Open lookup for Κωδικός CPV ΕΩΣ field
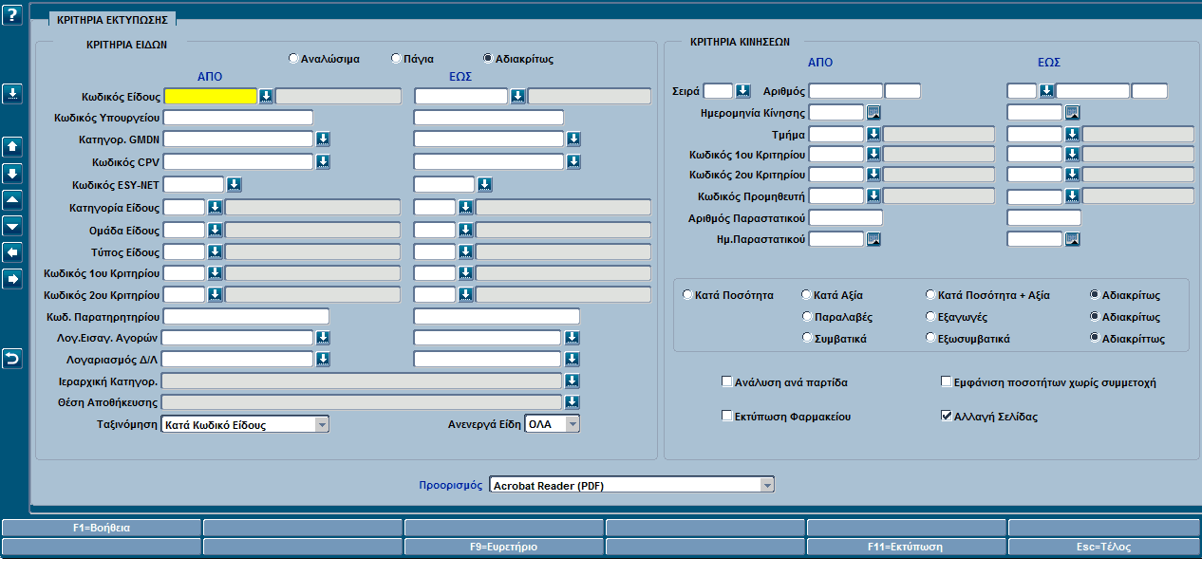 (x=573, y=161)
